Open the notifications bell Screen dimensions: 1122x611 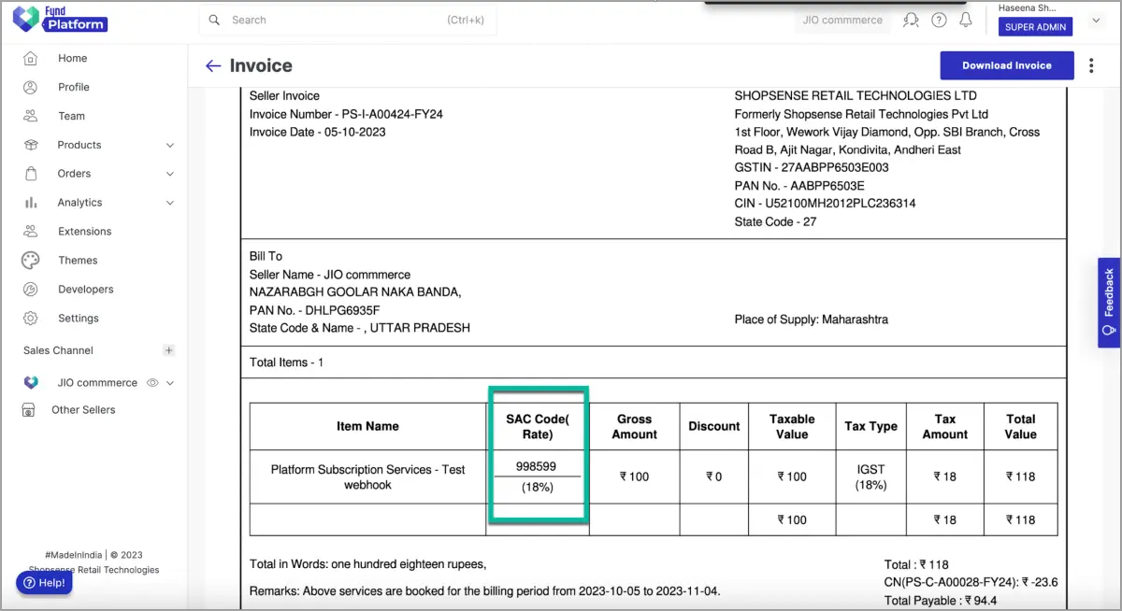point(966,20)
